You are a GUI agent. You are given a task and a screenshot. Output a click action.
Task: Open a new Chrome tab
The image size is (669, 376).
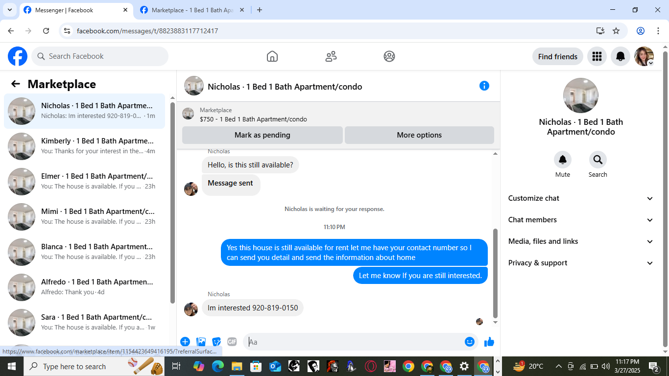click(260, 10)
